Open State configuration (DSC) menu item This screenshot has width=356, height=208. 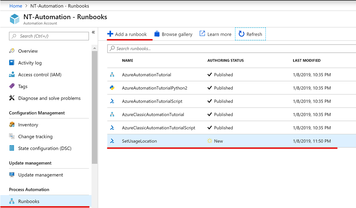click(45, 148)
